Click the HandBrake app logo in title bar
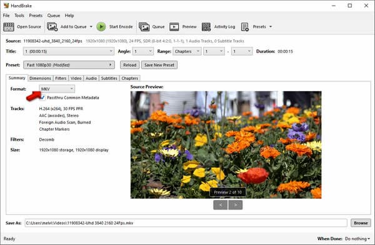The height and width of the screenshot is (245, 375). [x=6, y=6]
